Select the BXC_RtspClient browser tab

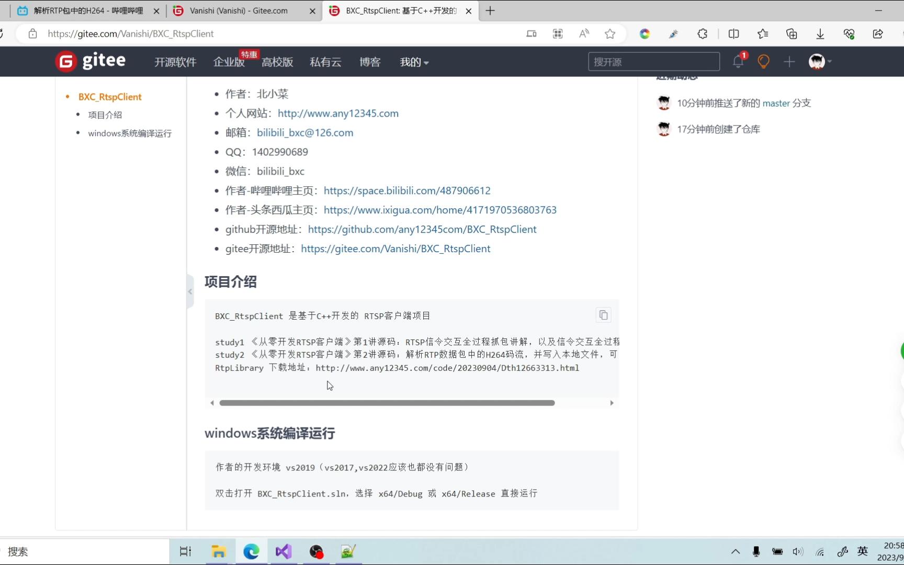(400, 10)
